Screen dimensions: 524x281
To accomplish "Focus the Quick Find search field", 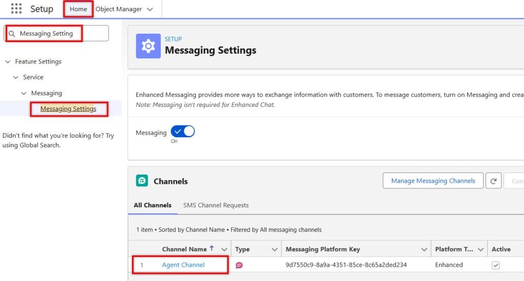I will point(57,33).
